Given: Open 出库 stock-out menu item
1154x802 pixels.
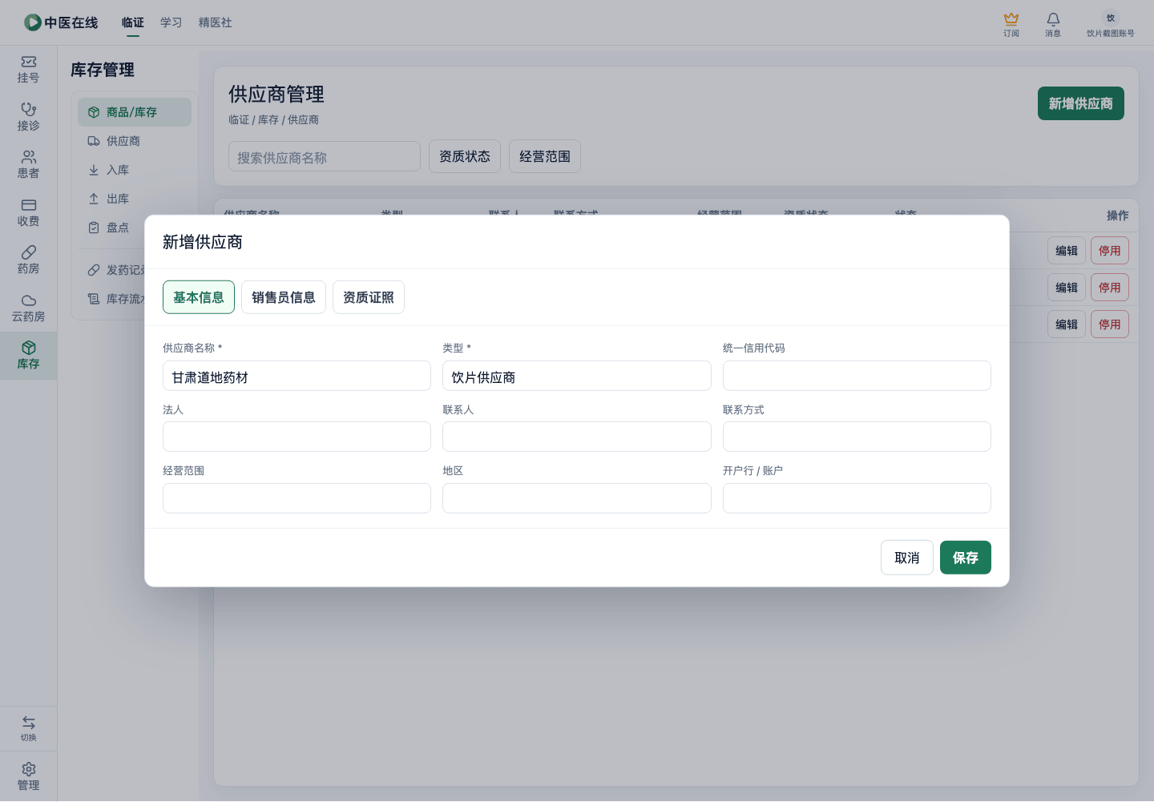Looking at the screenshot, I should [x=135, y=199].
